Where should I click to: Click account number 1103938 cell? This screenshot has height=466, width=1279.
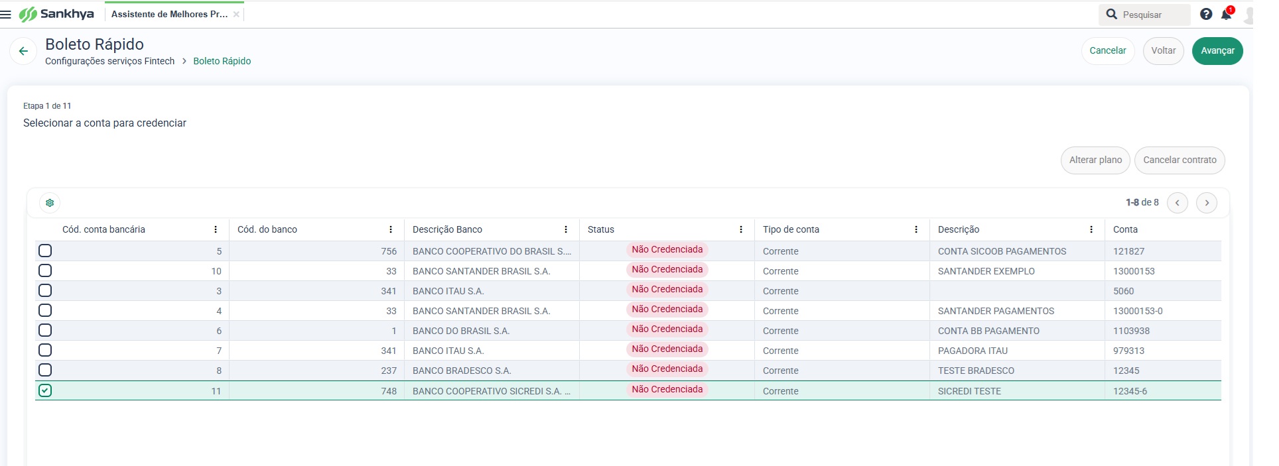pyautogui.click(x=1163, y=331)
